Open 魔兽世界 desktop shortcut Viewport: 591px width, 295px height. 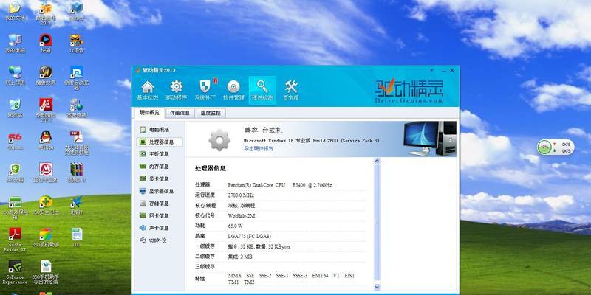tap(46, 75)
